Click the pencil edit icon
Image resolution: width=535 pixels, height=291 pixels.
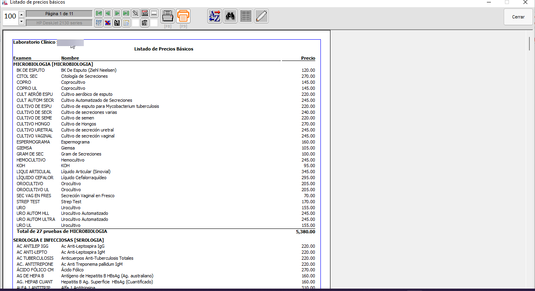click(261, 16)
